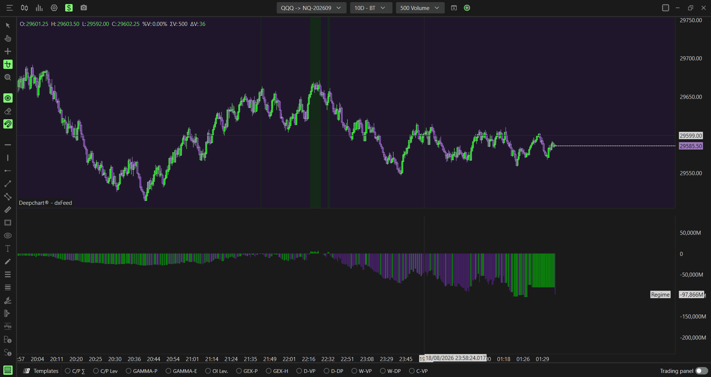Toggle the green auto-scroll return tool

(x=8, y=64)
